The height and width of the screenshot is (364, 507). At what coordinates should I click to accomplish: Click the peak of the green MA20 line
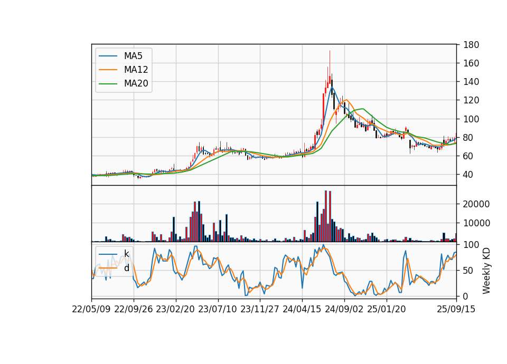(363, 109)
